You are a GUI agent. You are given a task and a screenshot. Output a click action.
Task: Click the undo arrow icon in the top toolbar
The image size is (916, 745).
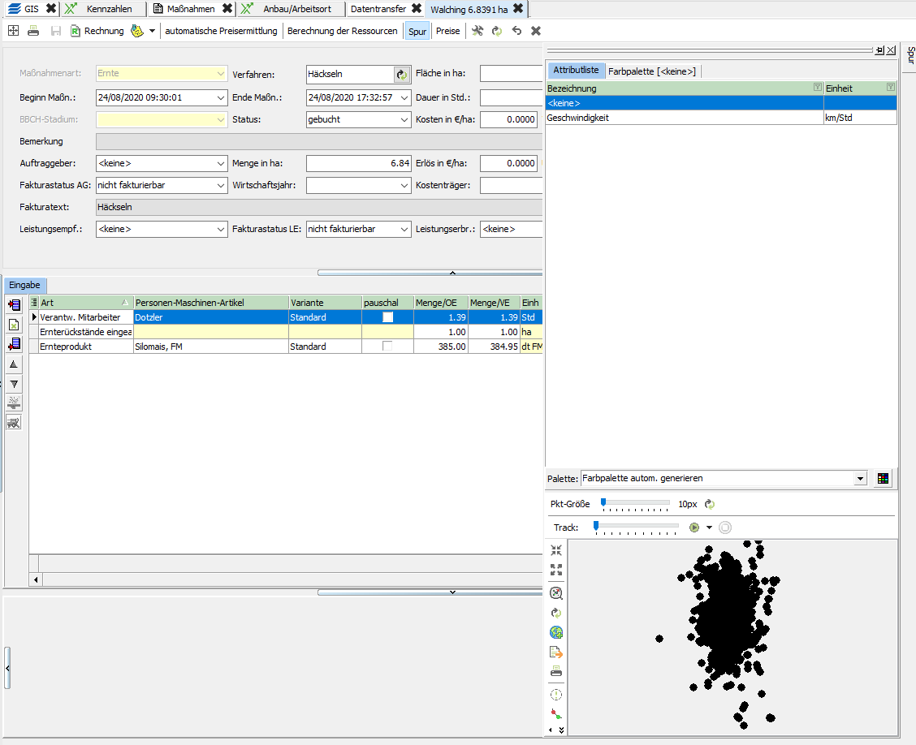pos(516,31)
